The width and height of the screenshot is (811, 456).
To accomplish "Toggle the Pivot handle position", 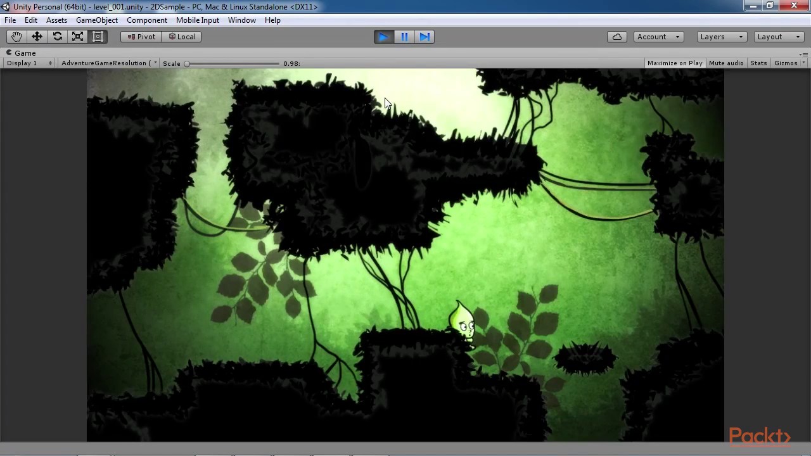I will tap(141, 37).
